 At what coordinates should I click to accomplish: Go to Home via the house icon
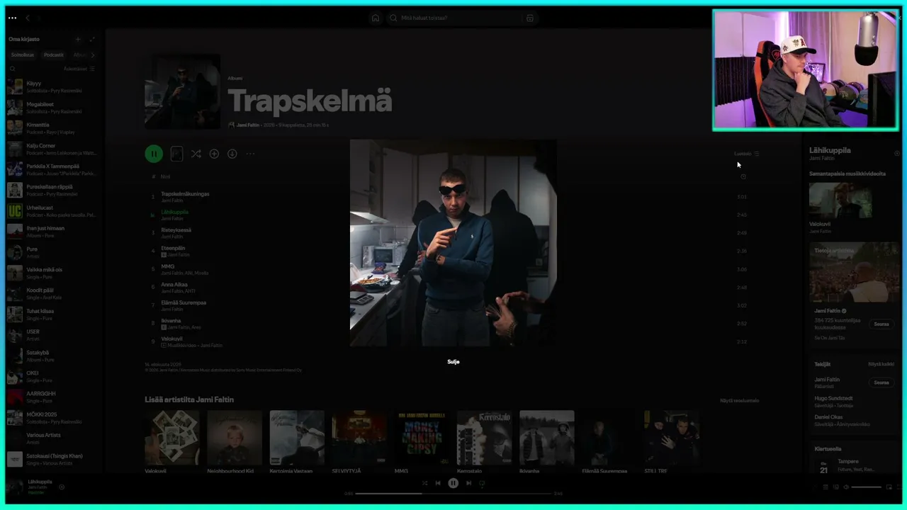coord(376,18)
